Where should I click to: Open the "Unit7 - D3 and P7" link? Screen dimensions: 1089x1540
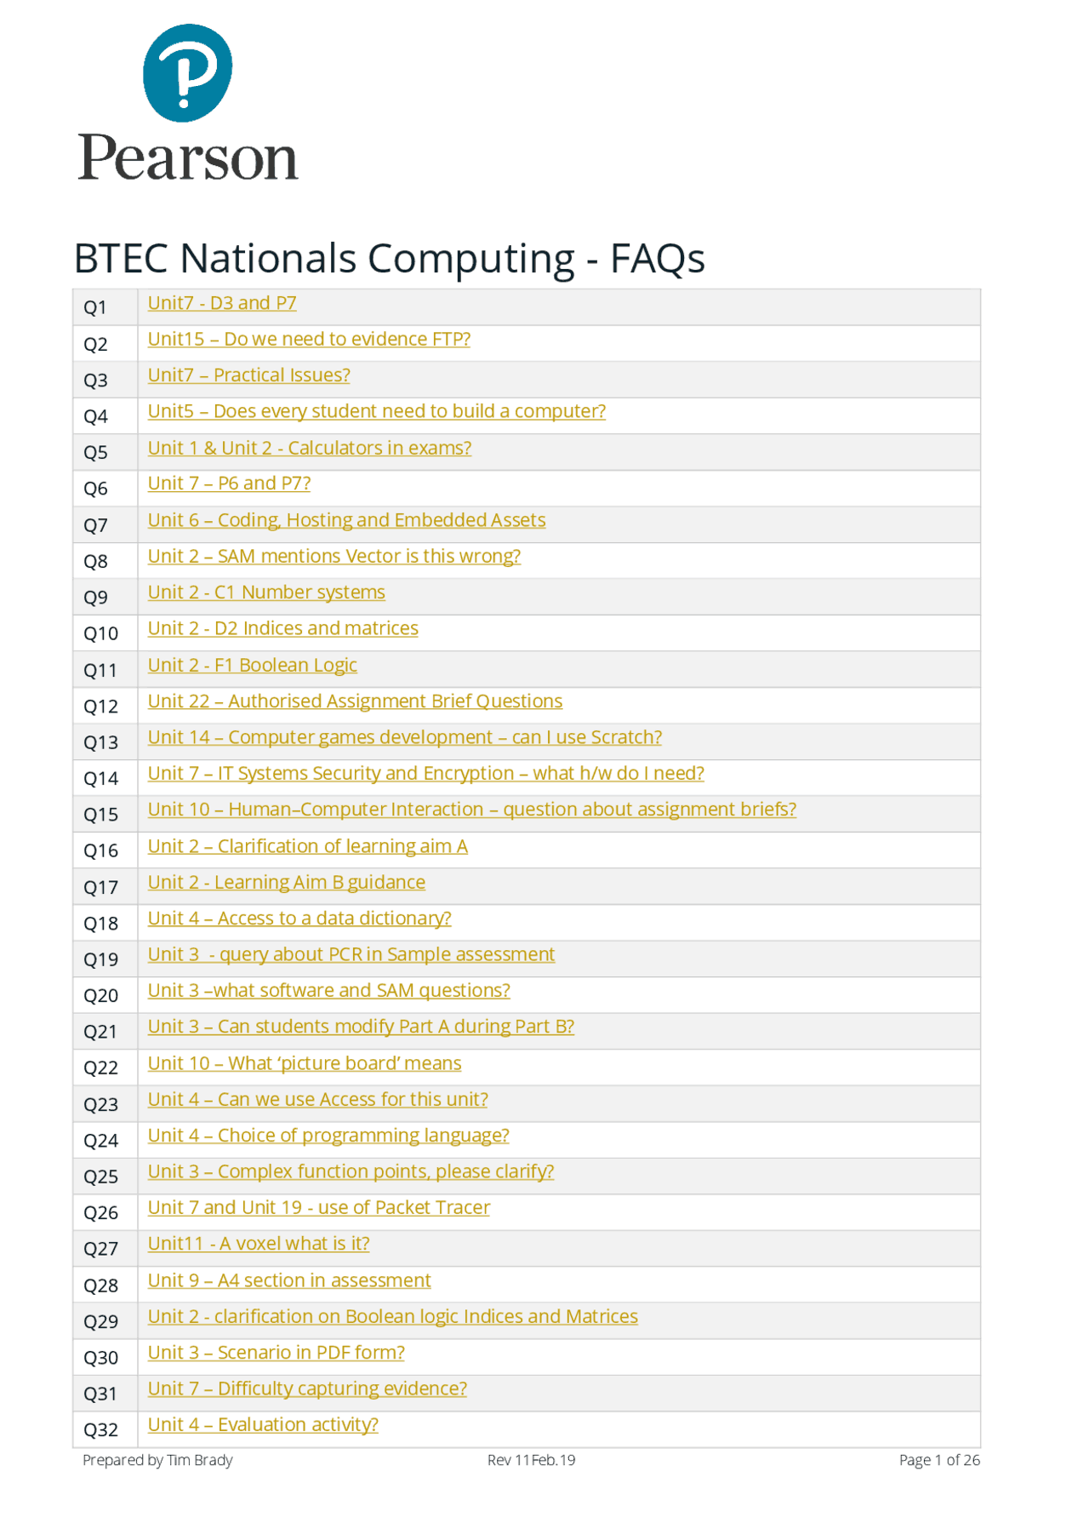pyautogui.click(x=222, y=303)
